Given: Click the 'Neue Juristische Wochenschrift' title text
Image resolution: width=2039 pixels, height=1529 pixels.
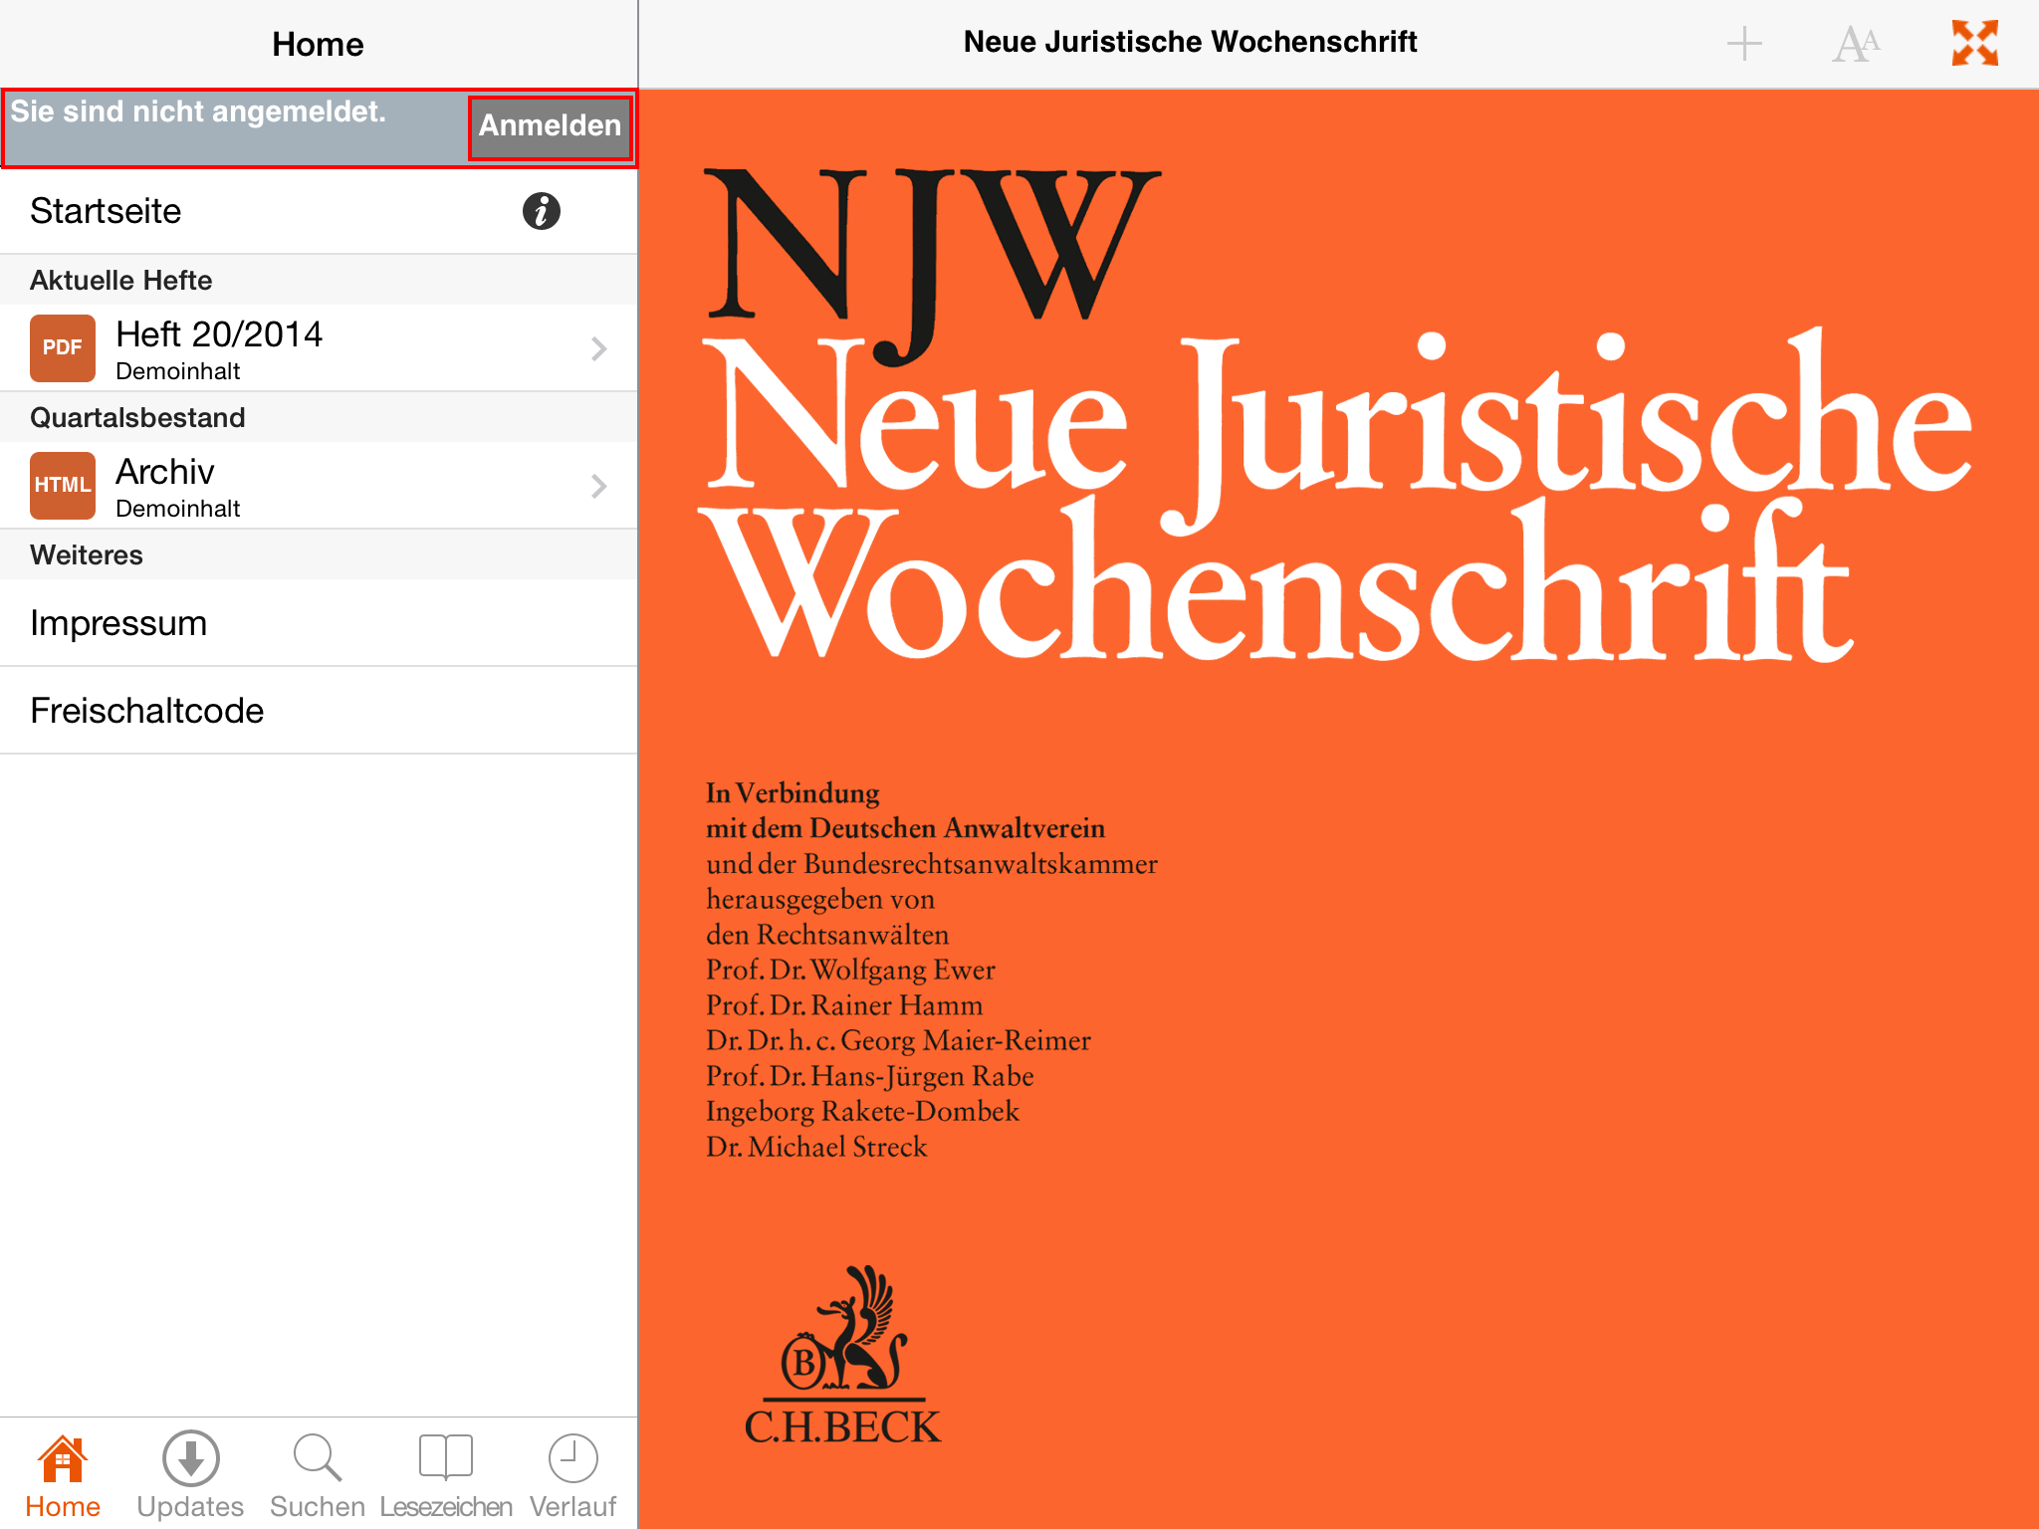Looking at the screenshot, I should [x=1190, y=42].
